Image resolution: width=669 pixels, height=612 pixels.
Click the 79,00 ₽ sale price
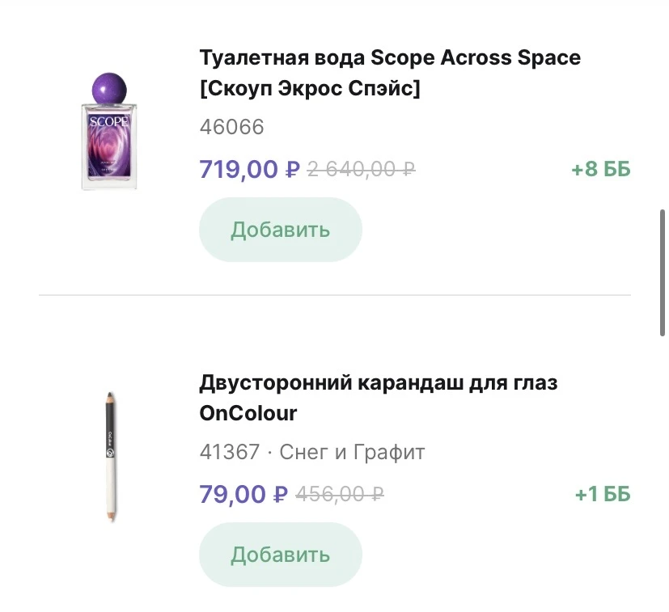click(x=243, y=494)
